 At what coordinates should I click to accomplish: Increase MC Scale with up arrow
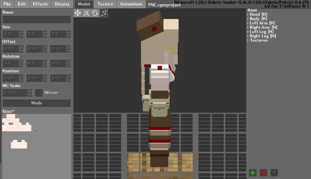tap(30, 91)
